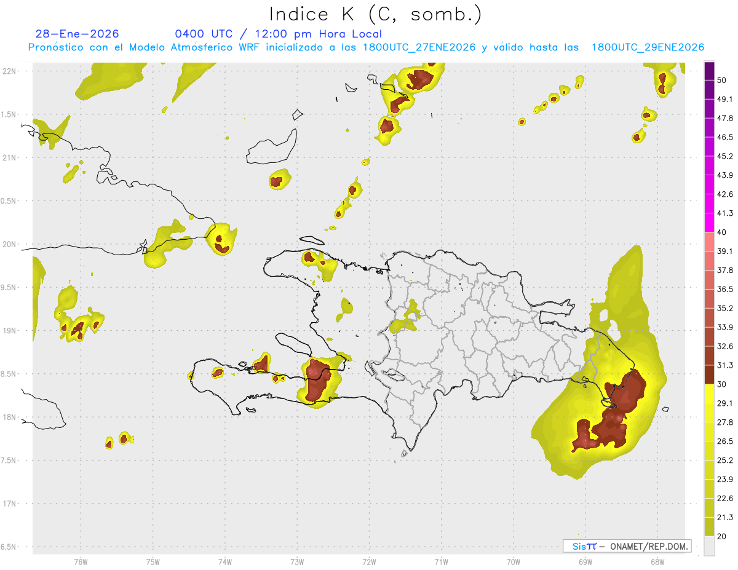Click the colorbar value "47.8"
The image size is (738, 570).
point(726,118)
